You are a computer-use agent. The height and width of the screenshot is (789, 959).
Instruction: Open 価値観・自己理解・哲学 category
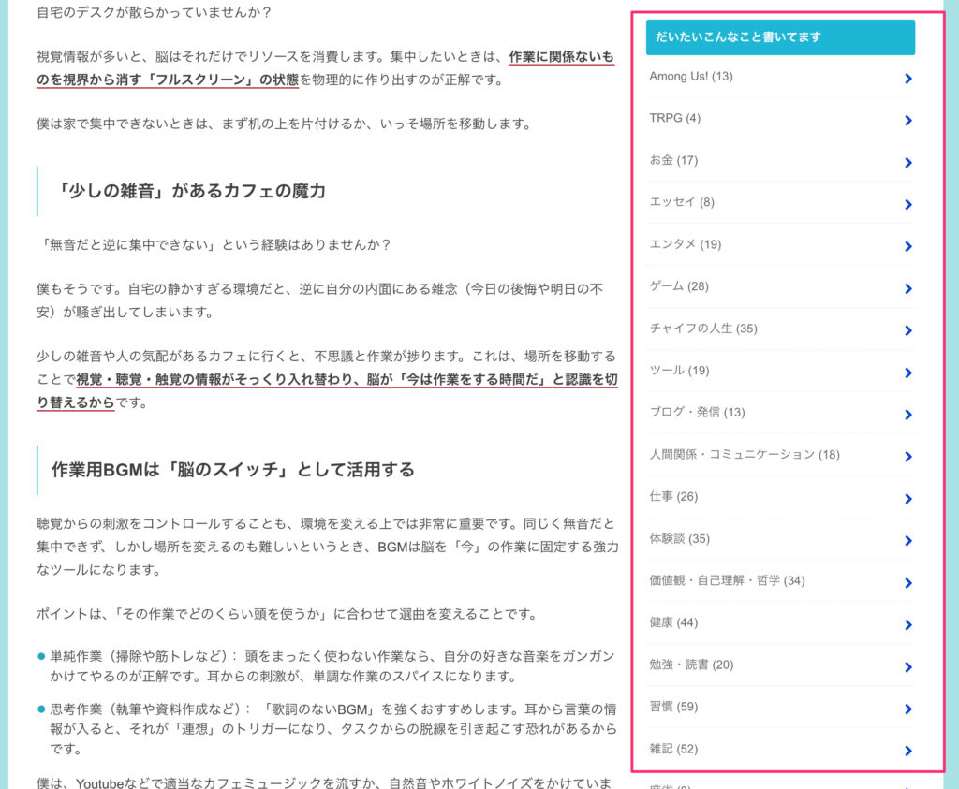726,581
